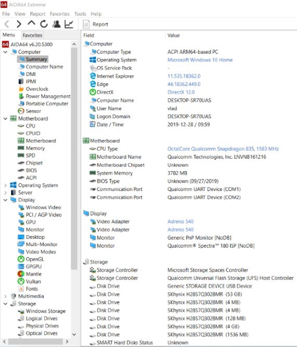297x347 pixels.
Task: Open the GPGPU stack icon
Action: (21, 266)
